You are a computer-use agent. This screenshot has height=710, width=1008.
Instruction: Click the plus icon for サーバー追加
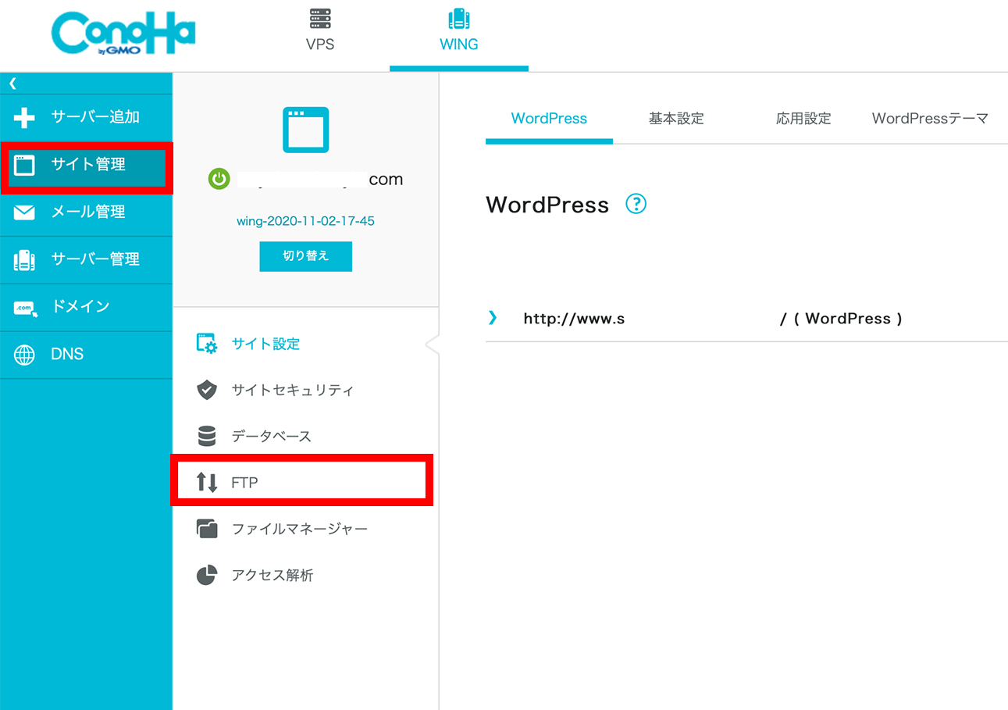coord(25,118)
